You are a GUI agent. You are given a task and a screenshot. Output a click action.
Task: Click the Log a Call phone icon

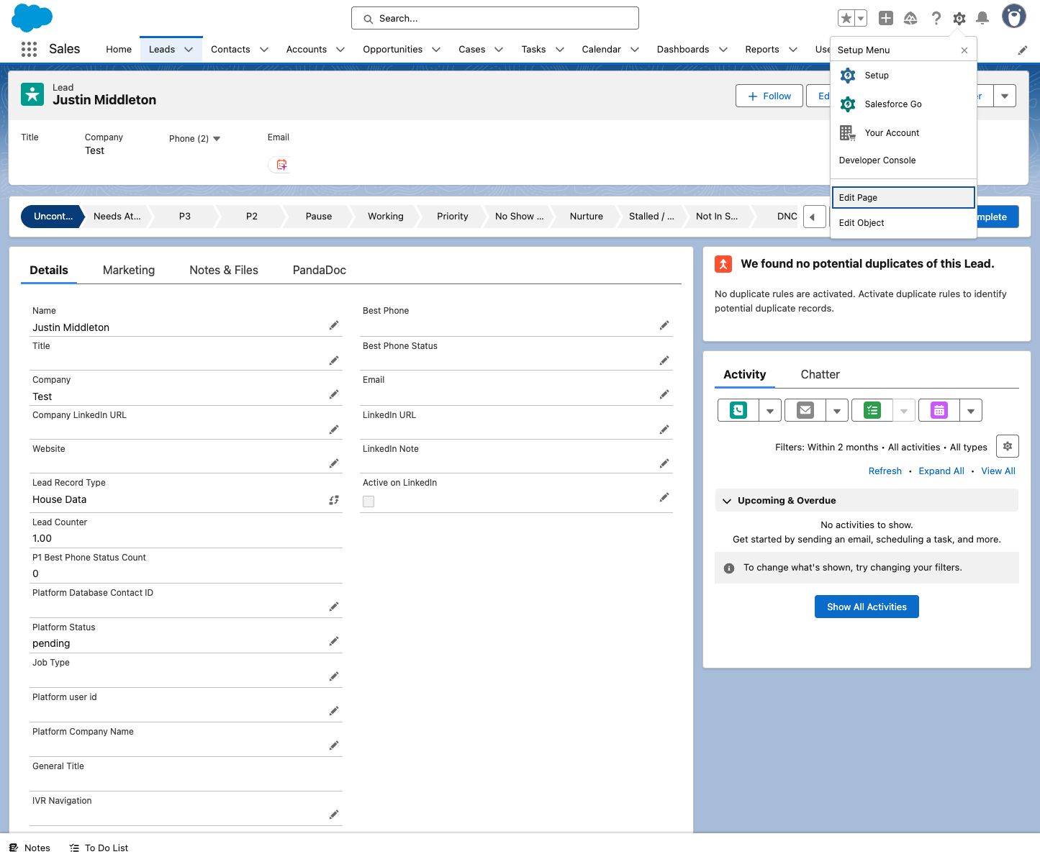pyautogui.click(x=738, y=410)
